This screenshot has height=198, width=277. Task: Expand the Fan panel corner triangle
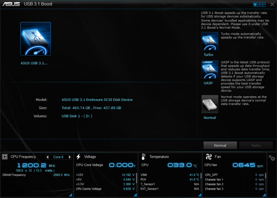pyautogui.click(x=265, y=195)
